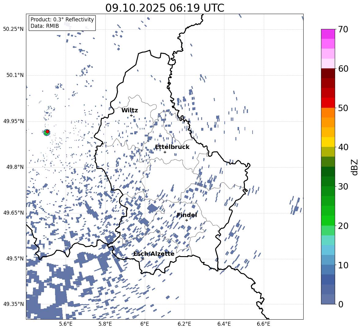Click the magenta 70 dBZ color band
The image size is (362, 330).
point(328,34)
